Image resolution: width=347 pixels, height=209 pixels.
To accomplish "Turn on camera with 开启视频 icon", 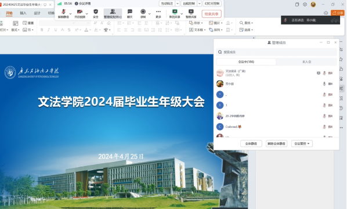I will click(79, 13).
